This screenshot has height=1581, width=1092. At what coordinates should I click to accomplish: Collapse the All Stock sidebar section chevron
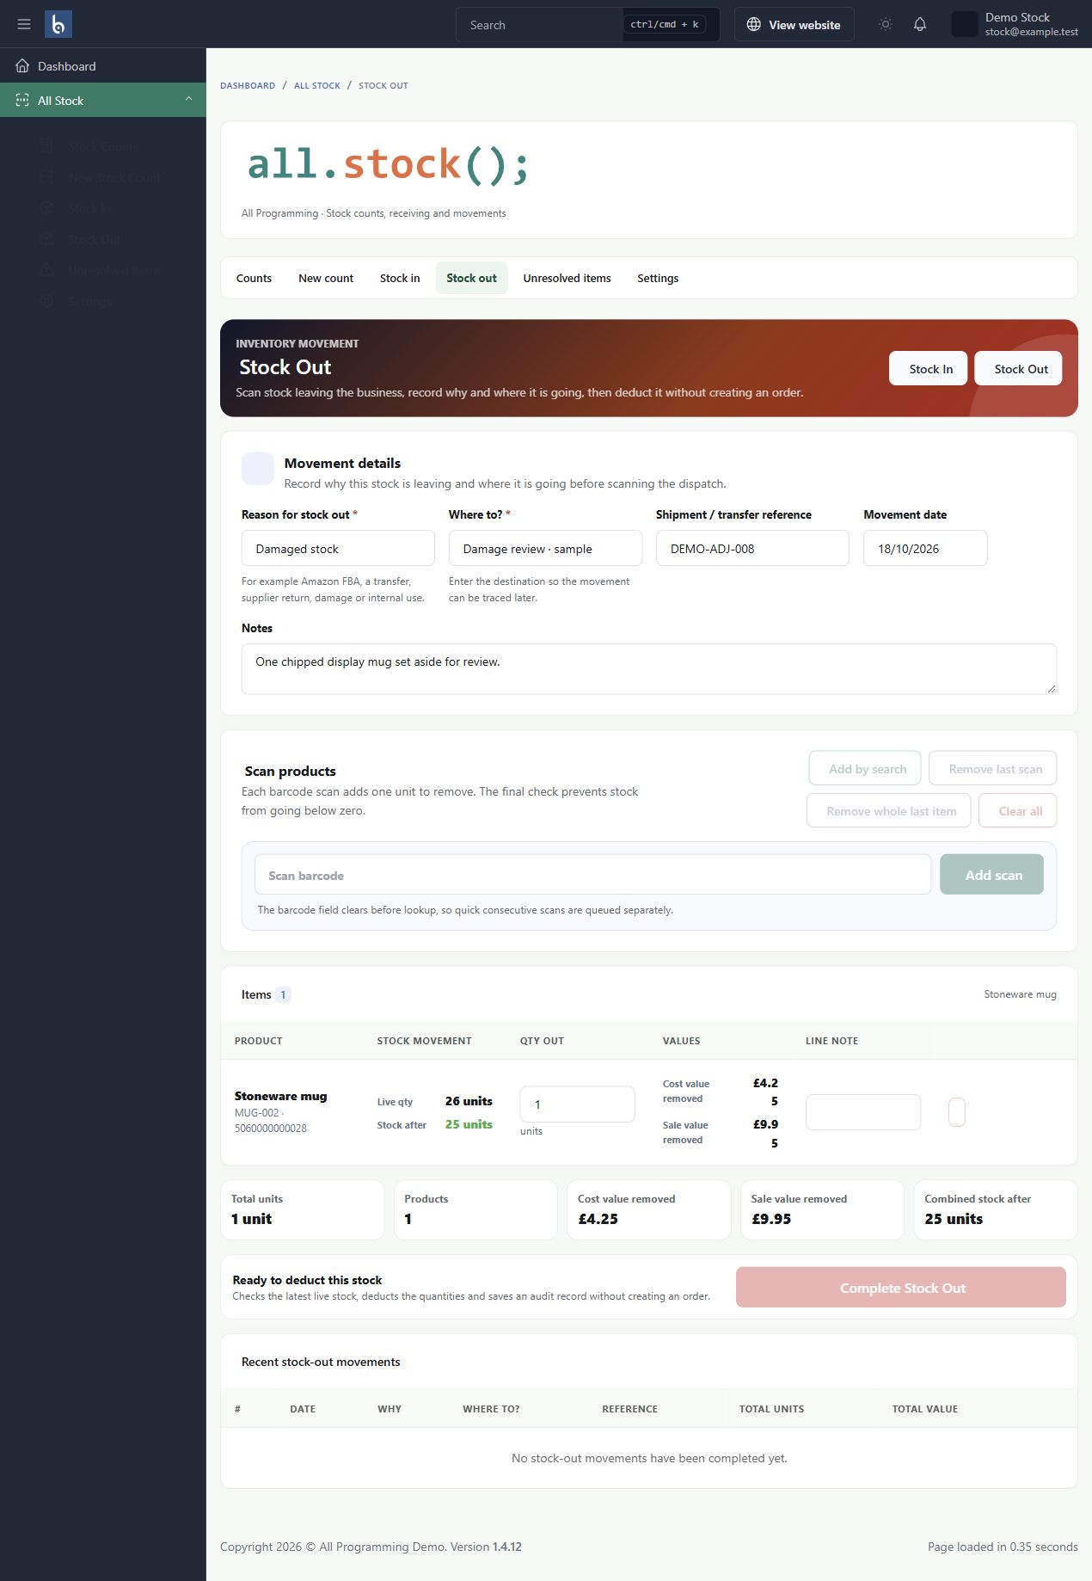[x=188, y=100]
